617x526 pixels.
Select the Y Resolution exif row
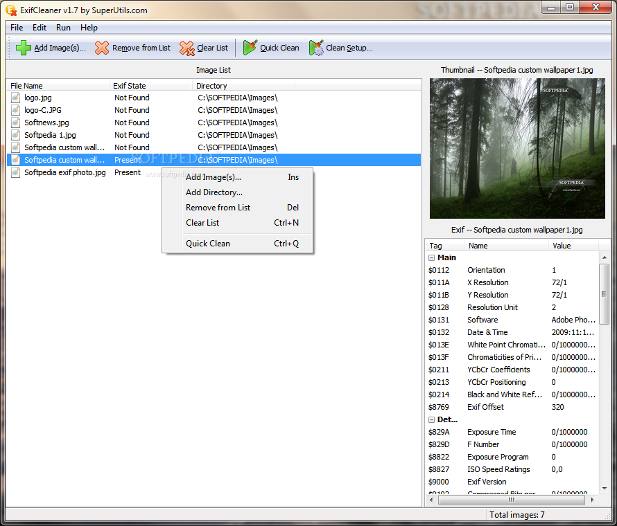point(512,295)
